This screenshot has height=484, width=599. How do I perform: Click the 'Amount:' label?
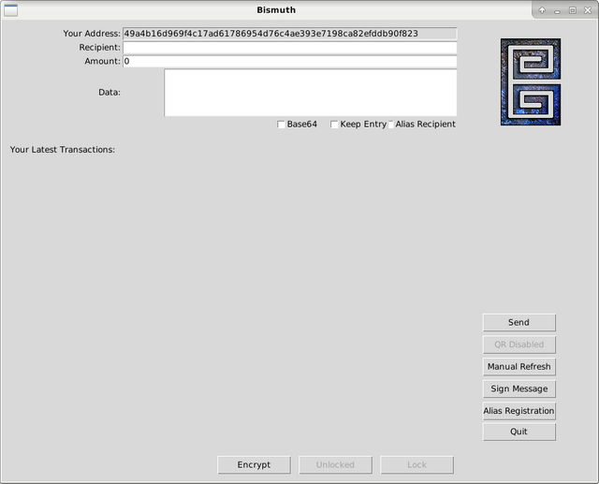(102, 61)
